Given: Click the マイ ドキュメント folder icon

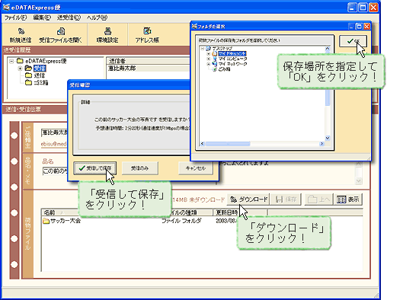Looking at the screenshot, I should (214, 54).
